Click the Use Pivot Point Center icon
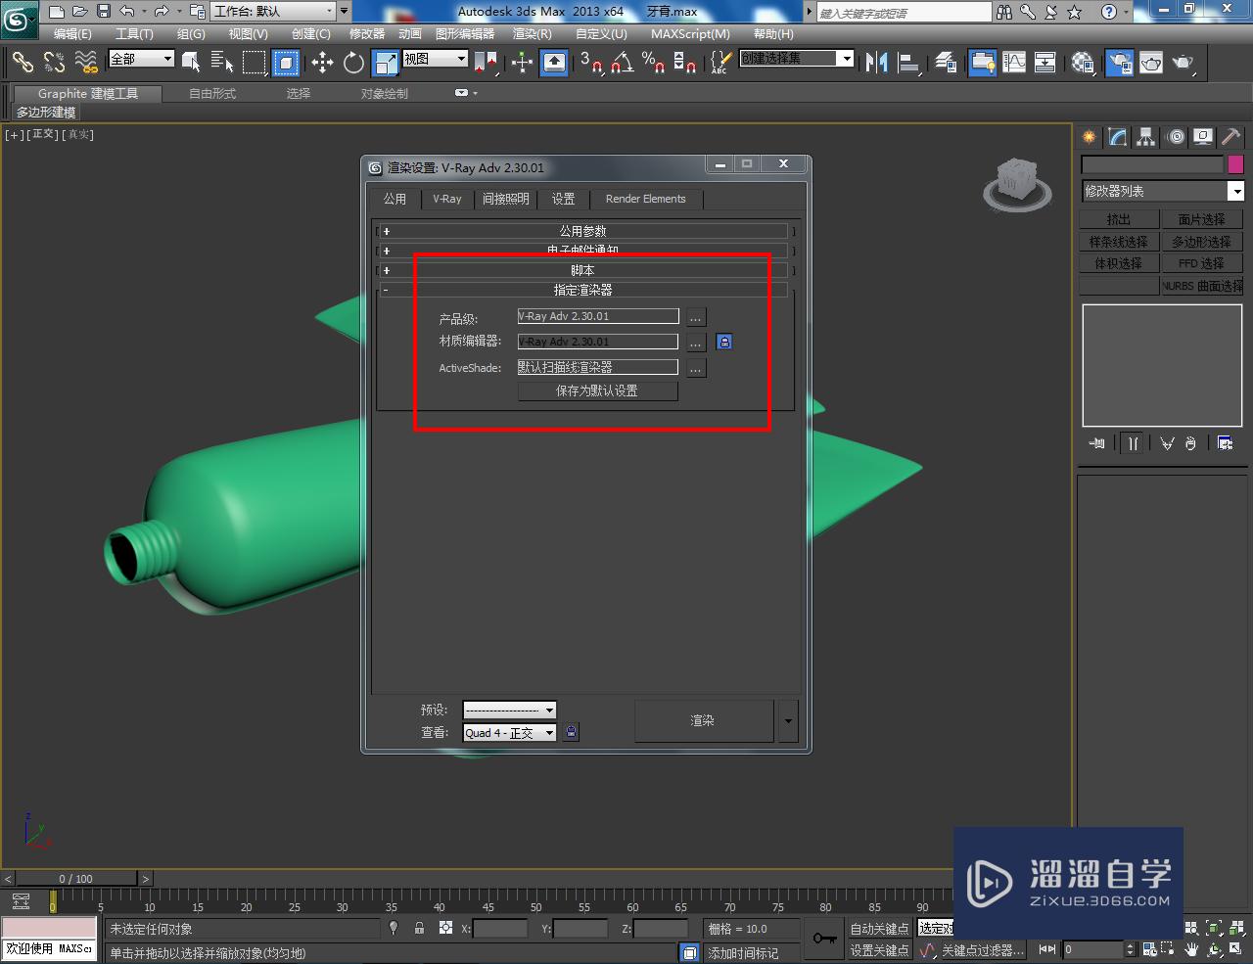1253x964 pixels. coord(486,63)
